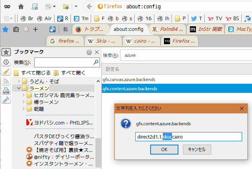Viewport: 252px width, 169px height.
Task: Select the sidebar wrench tools icon
Action: click(6, 100)
